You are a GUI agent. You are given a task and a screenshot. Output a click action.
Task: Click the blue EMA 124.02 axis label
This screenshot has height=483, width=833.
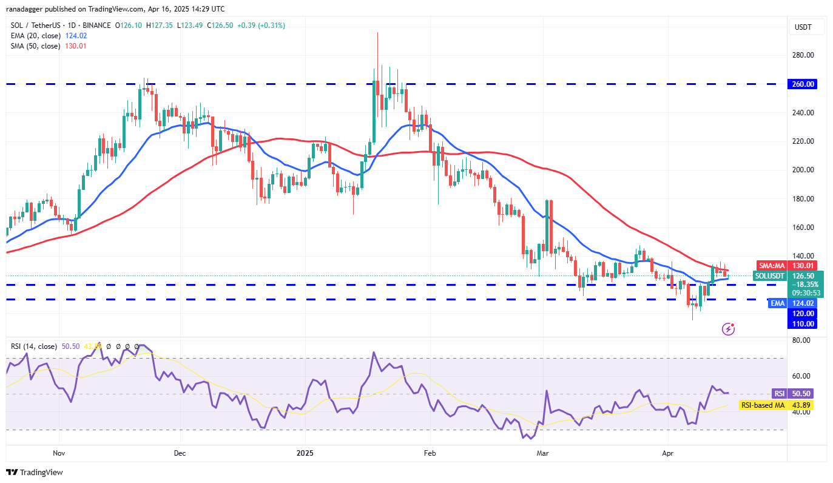pos(792,303)
